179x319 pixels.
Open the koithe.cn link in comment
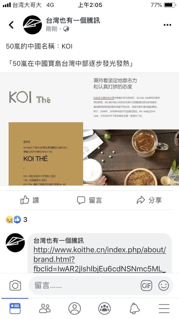(x=100, y=259)
